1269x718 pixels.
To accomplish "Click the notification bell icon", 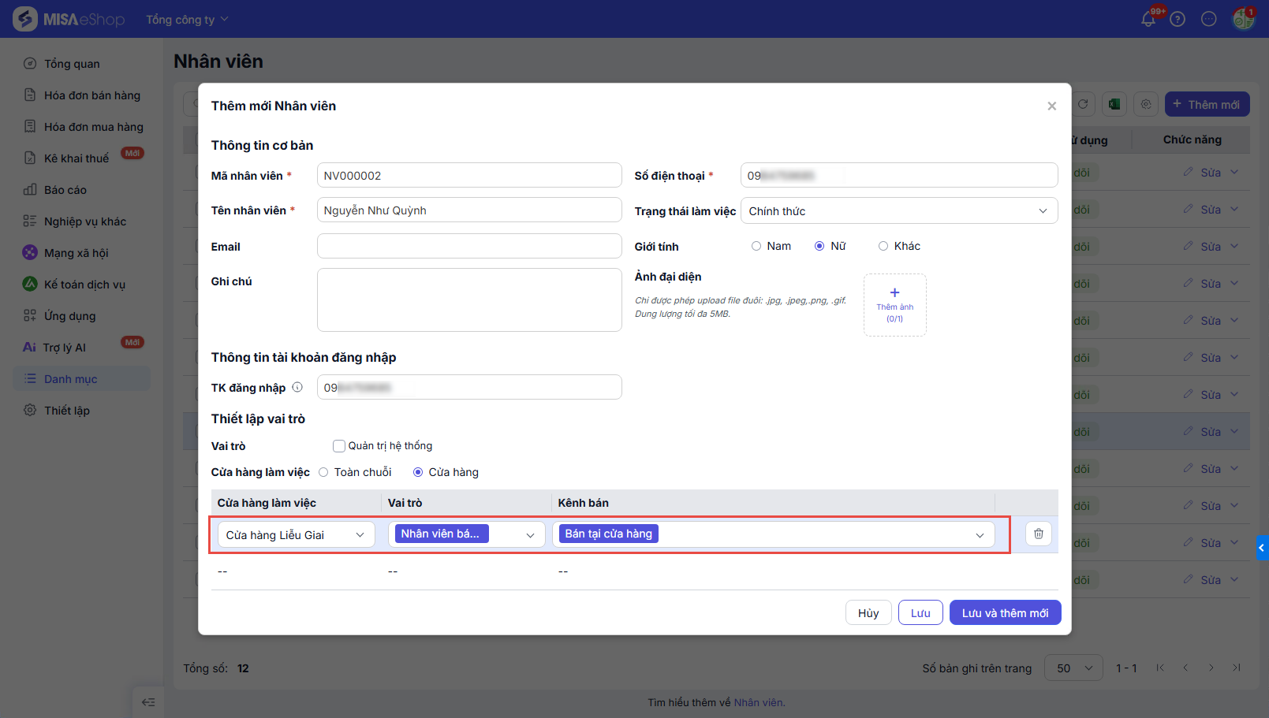I will tap(1148, 19).
